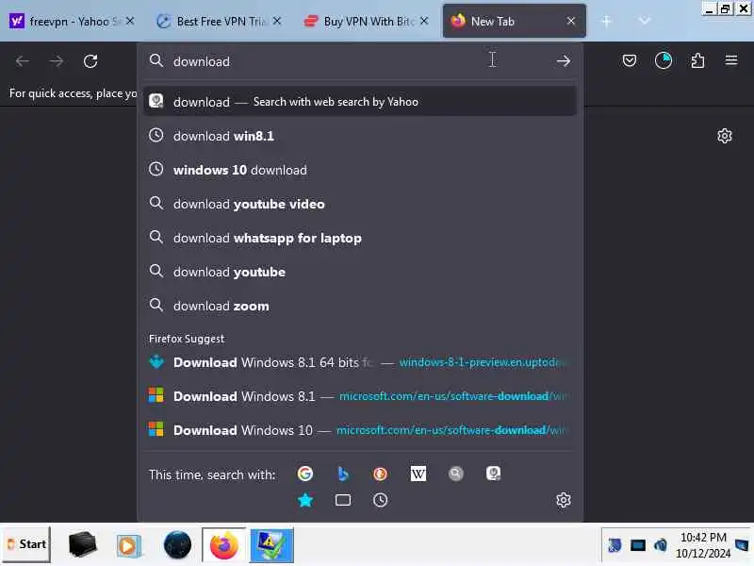Search this time with Wikipedia
This screenshot has width=754, height=566.
418,474
